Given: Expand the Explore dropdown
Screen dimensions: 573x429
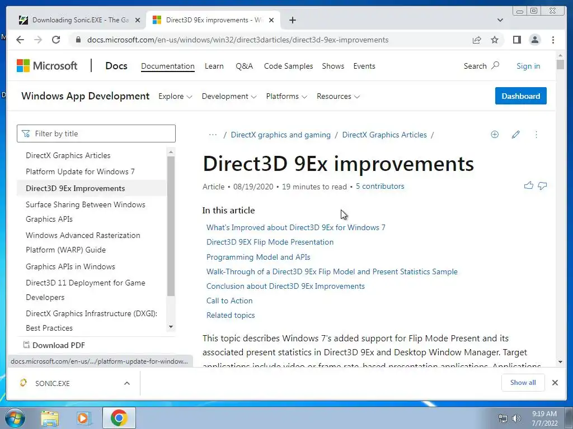Looking at the screenshot, I should (x=175, y=96).
